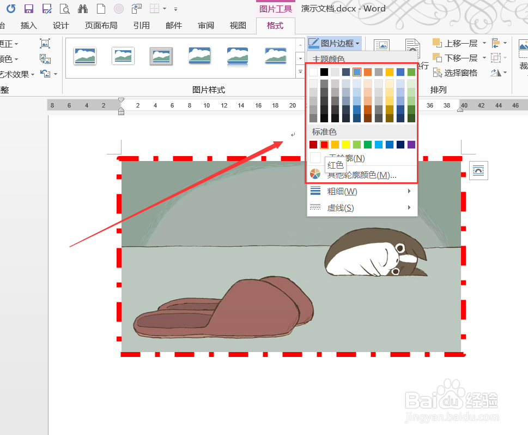Open 其他轮廓颜色(M) More Outline Colors
The width and height of the screenshot is (528, 435).
(x=362, y=175)
